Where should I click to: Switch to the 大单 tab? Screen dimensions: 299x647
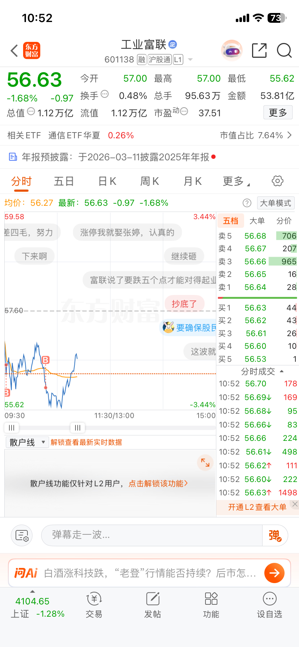click(257, 221)
